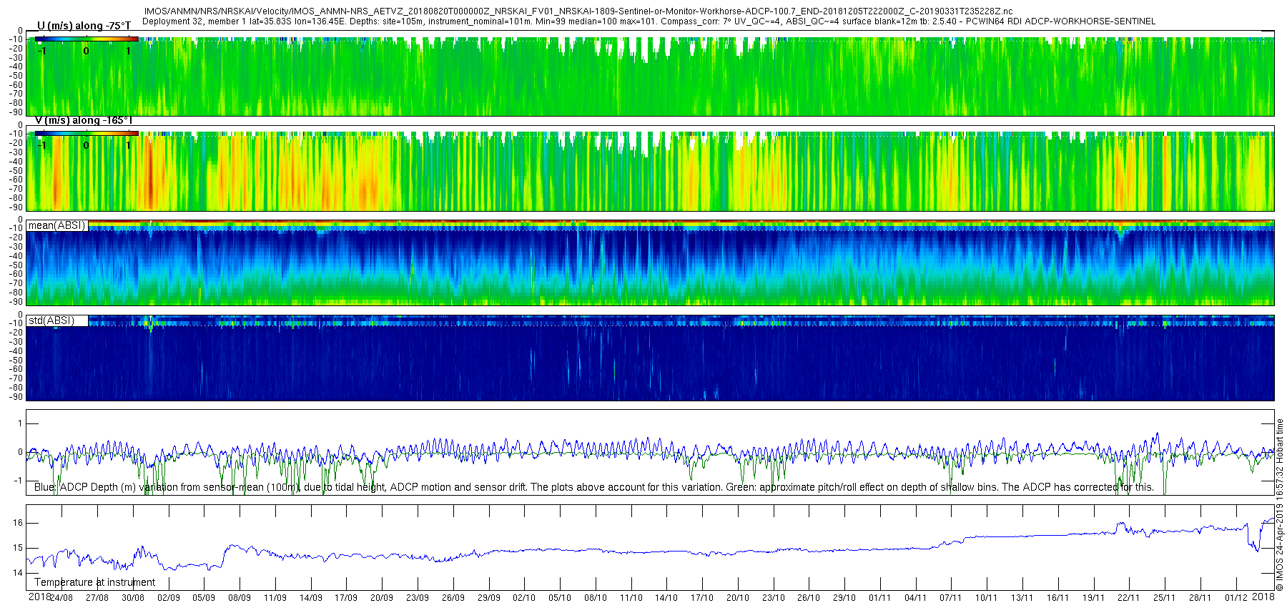The width and height of the screenshot is (1287, 608).
Task: Click the vertical IMOS Hobart time stamp
Action: coord(1280,505)
